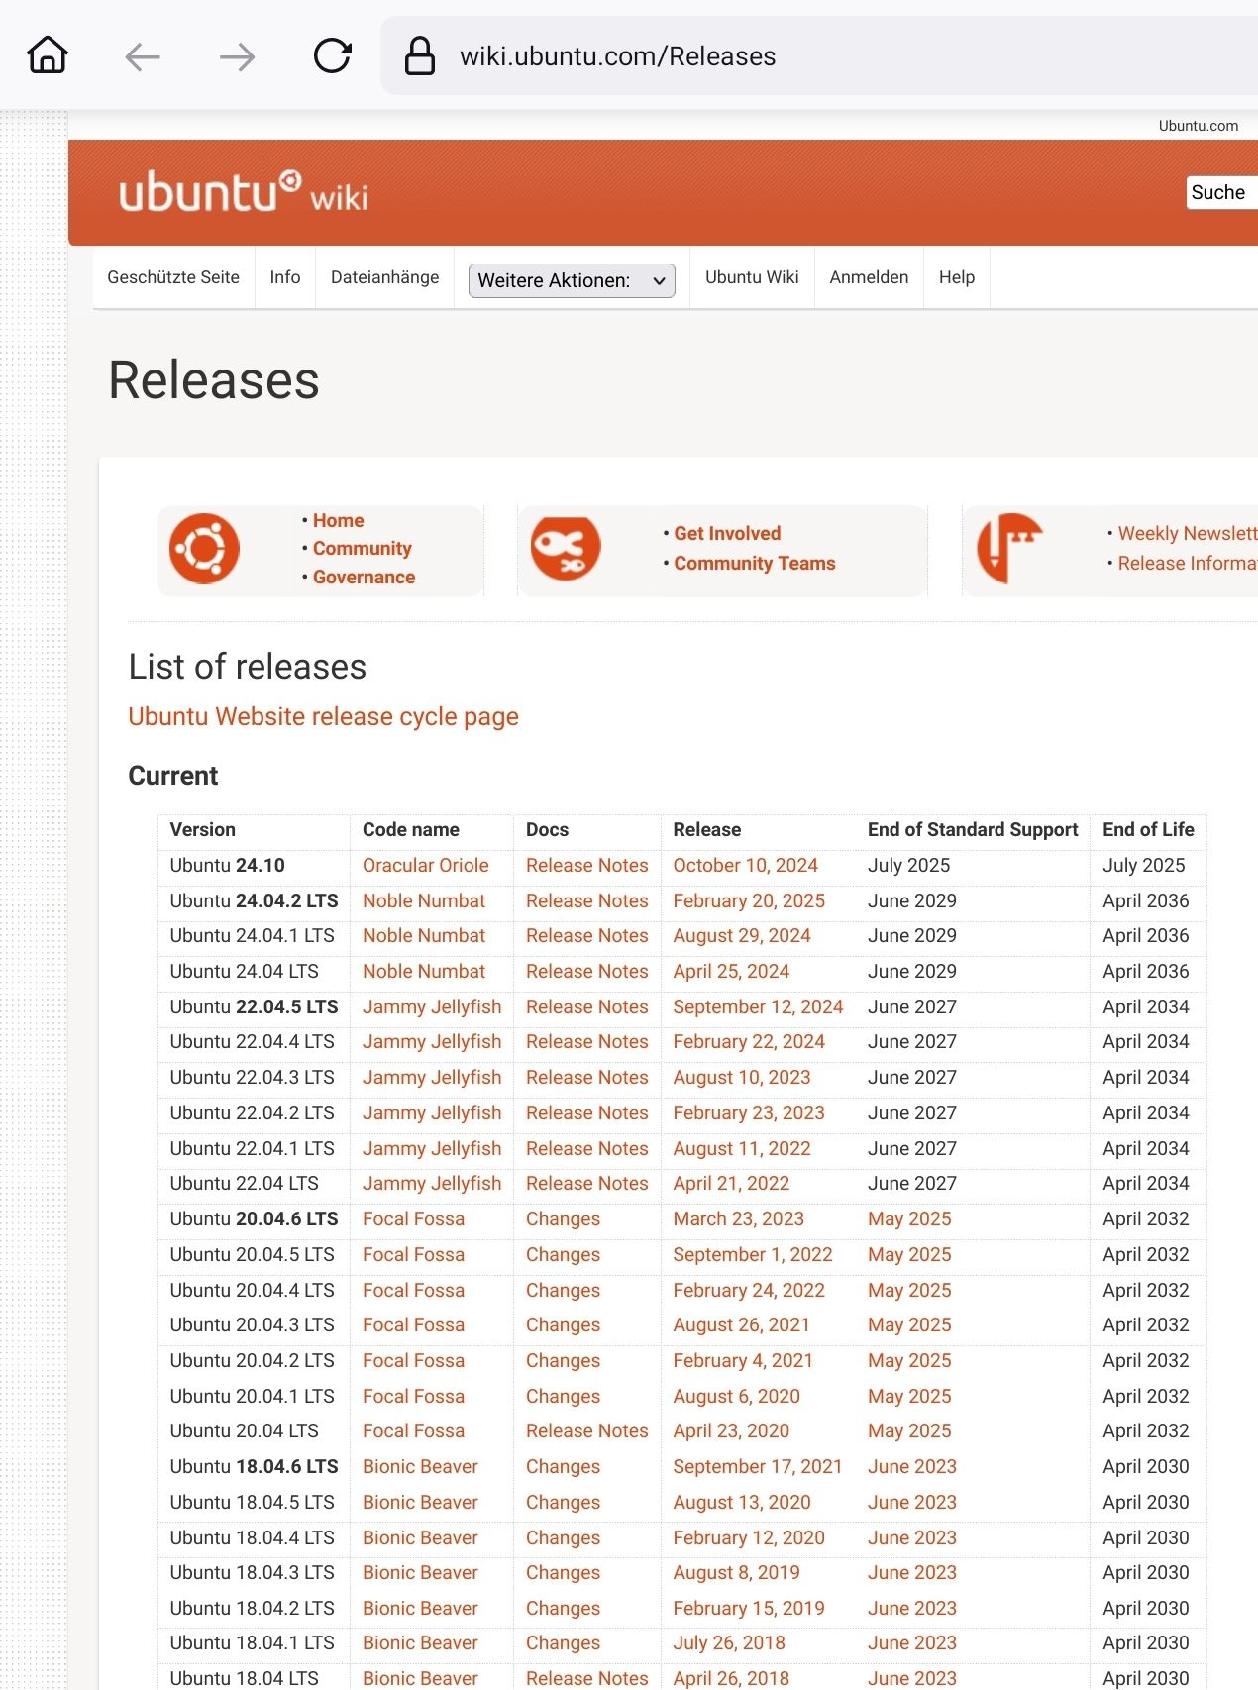Click the April 25, 2024 release date

pyautogui.click(x=731, y=971)
